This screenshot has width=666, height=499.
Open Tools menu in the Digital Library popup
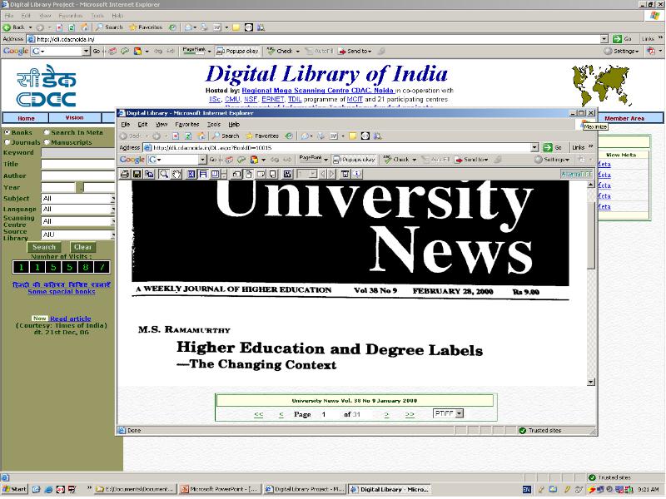[x=214, y=125]
